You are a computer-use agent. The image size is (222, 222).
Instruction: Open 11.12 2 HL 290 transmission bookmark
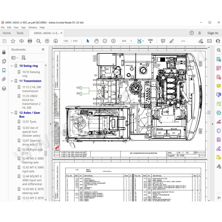[32, 89]
